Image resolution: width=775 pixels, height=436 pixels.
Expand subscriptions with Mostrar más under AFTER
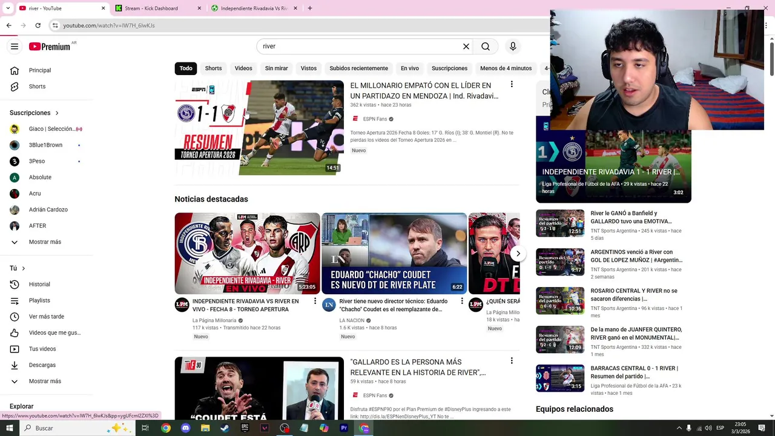pyautogui.click(x=46, y=242)
